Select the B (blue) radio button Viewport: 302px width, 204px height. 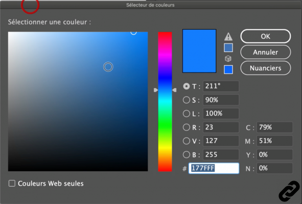(x=186, y=155)
